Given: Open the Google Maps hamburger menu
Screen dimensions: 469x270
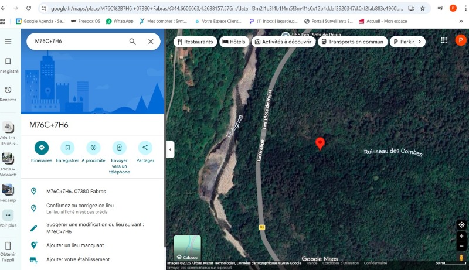Looking at the screenshot, I should tap(8, 42).
